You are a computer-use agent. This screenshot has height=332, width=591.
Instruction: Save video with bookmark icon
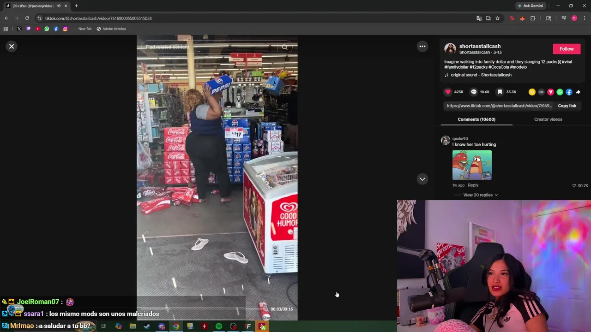tap(500, 92)
